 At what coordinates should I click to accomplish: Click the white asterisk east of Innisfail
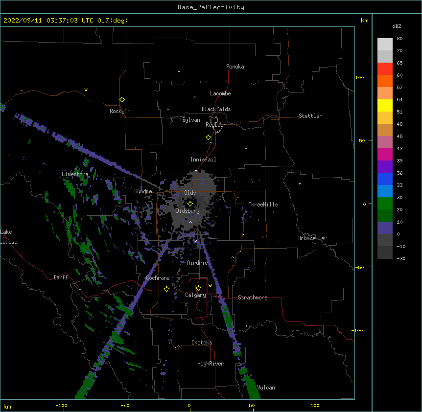point(246,148)
